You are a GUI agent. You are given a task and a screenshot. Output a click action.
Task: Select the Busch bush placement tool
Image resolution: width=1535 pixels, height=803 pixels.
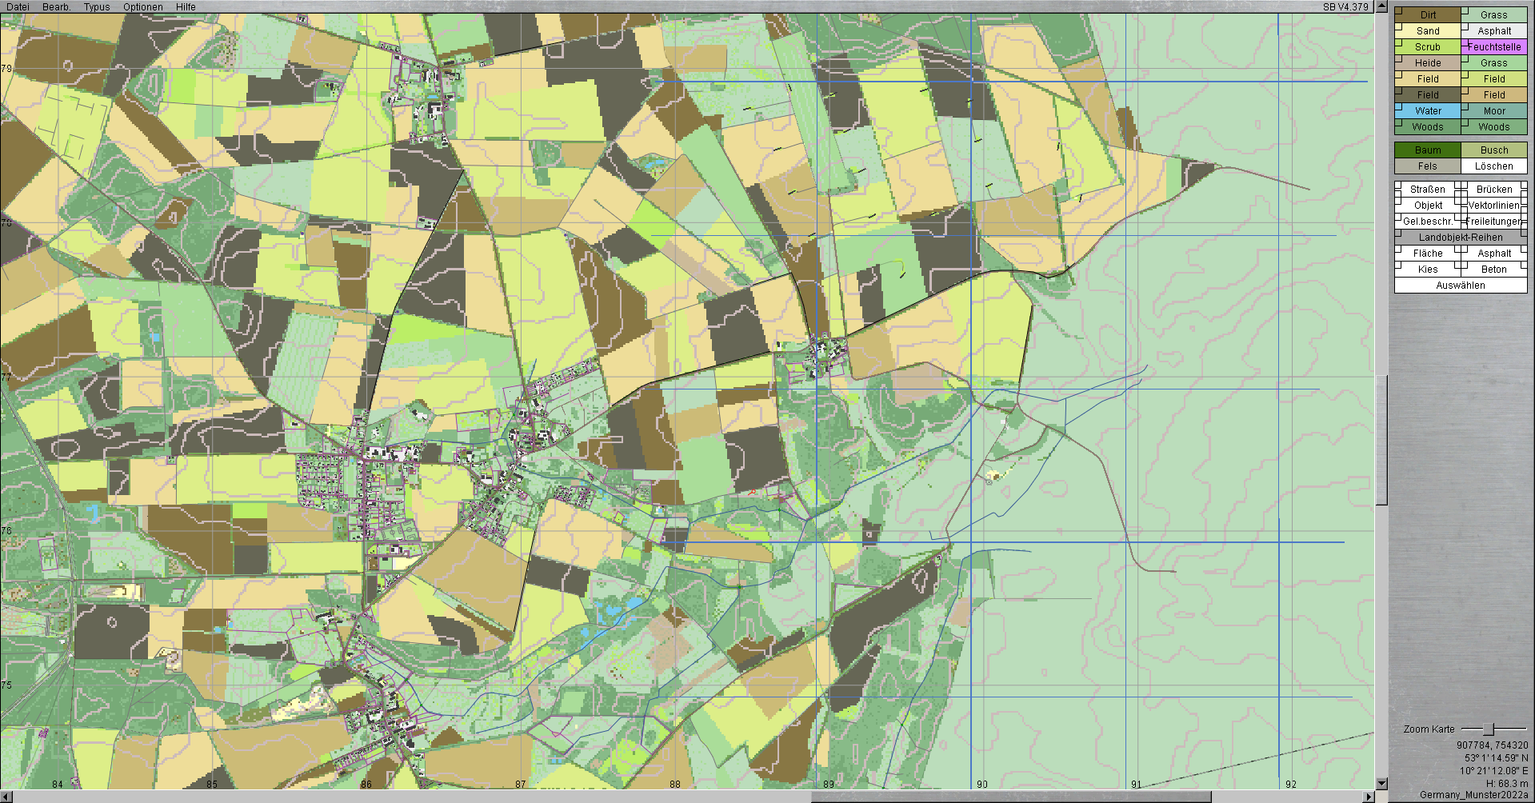pyautogui.click(x=1493, y=150)
